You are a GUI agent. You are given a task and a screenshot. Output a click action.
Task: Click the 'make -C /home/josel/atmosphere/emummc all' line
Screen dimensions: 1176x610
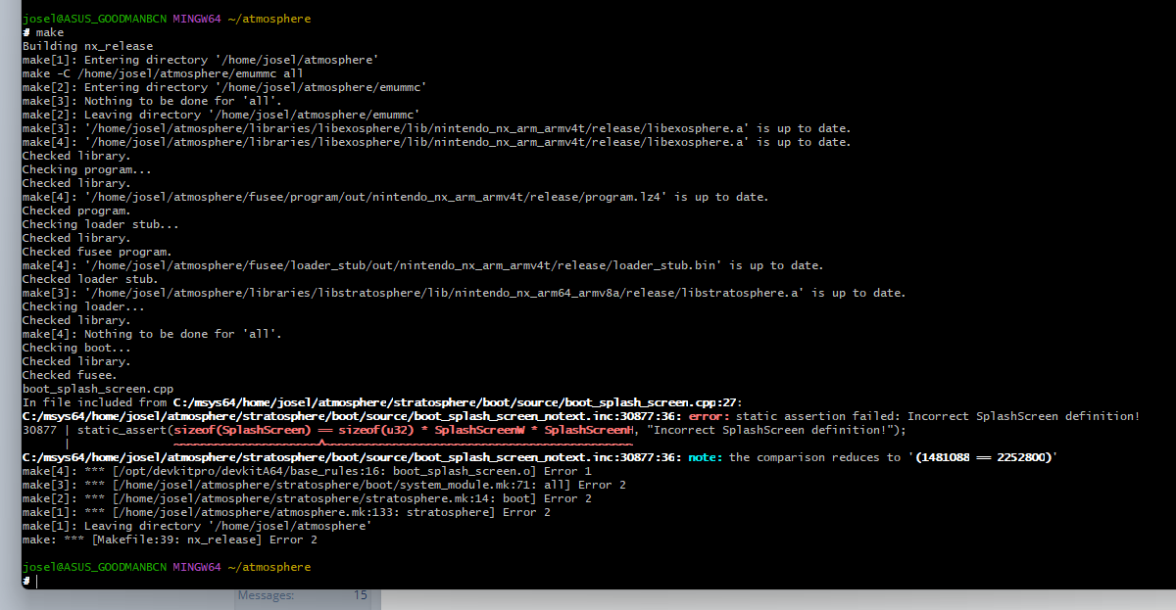pos(163,73)
